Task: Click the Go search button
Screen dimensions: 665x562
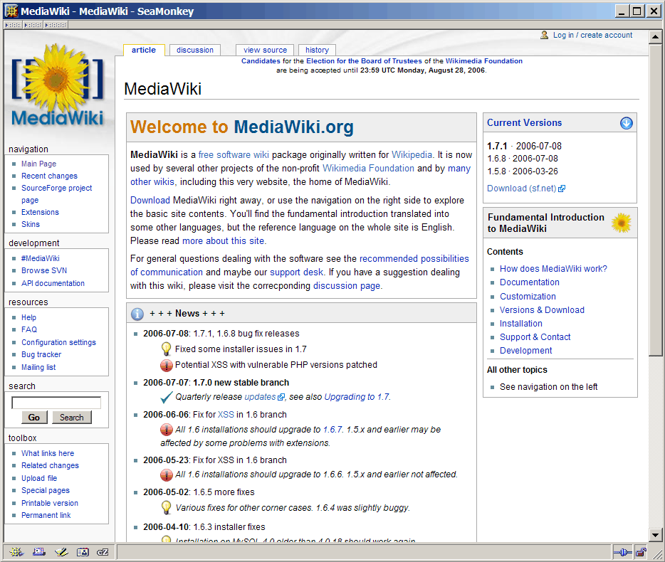Action: [x=34, y=418]
